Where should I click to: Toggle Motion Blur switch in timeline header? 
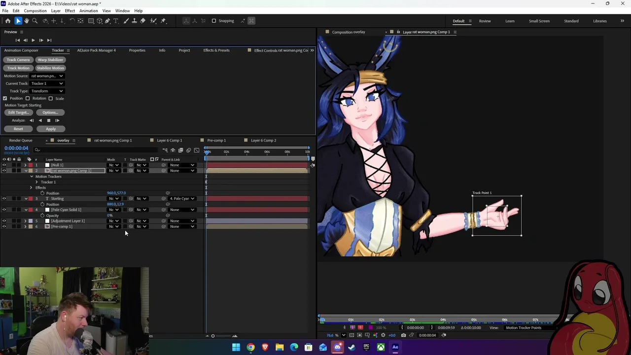[188, 150]
